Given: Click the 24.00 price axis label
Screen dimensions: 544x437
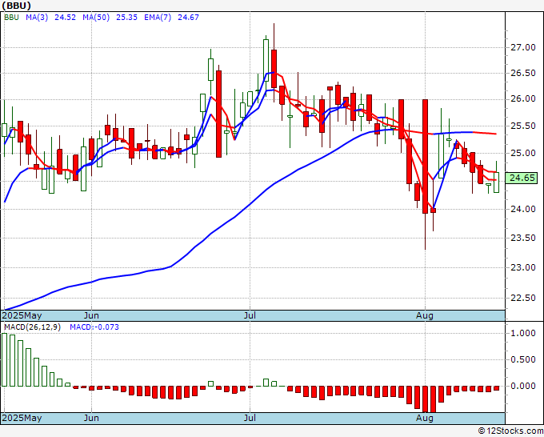Looking at the screenshot, I should click(523, 209).
